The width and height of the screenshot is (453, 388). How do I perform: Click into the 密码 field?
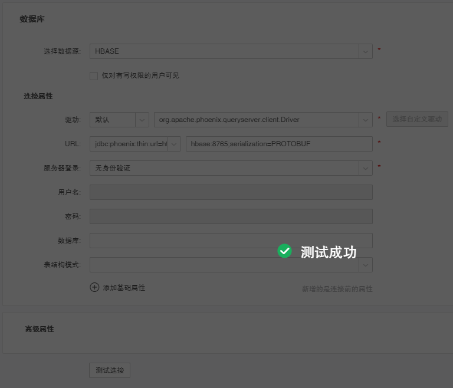click(x=231, y=216)
